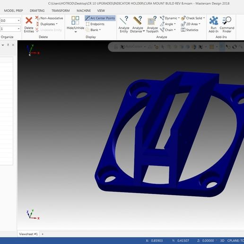The image size is (244, 244).
Task: Click the Hide/Unhide icon
Action: (x=75, y=20)
